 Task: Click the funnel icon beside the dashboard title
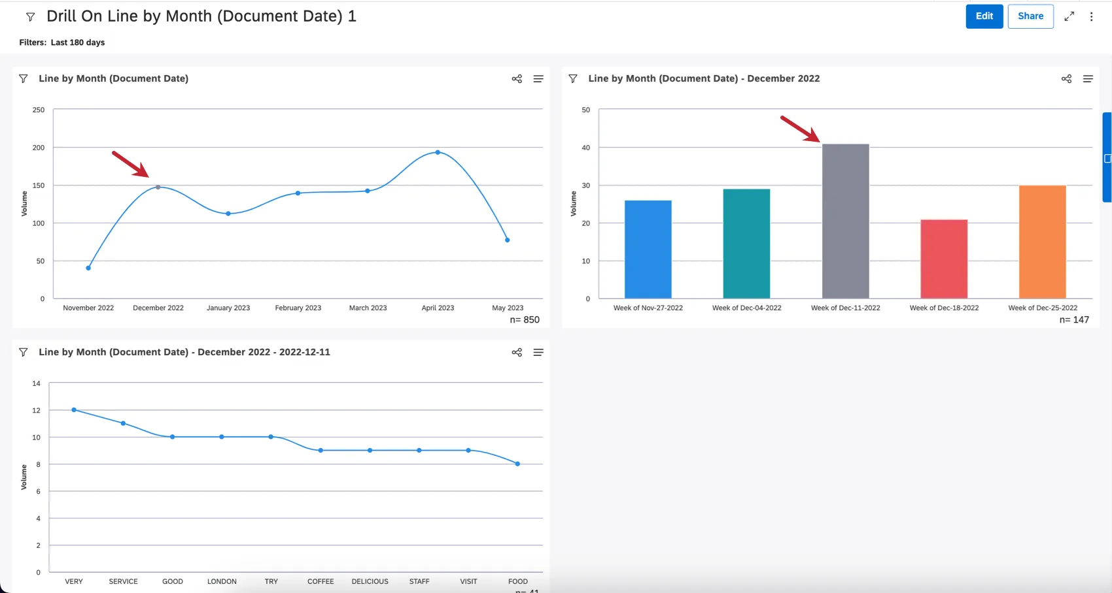30,17
